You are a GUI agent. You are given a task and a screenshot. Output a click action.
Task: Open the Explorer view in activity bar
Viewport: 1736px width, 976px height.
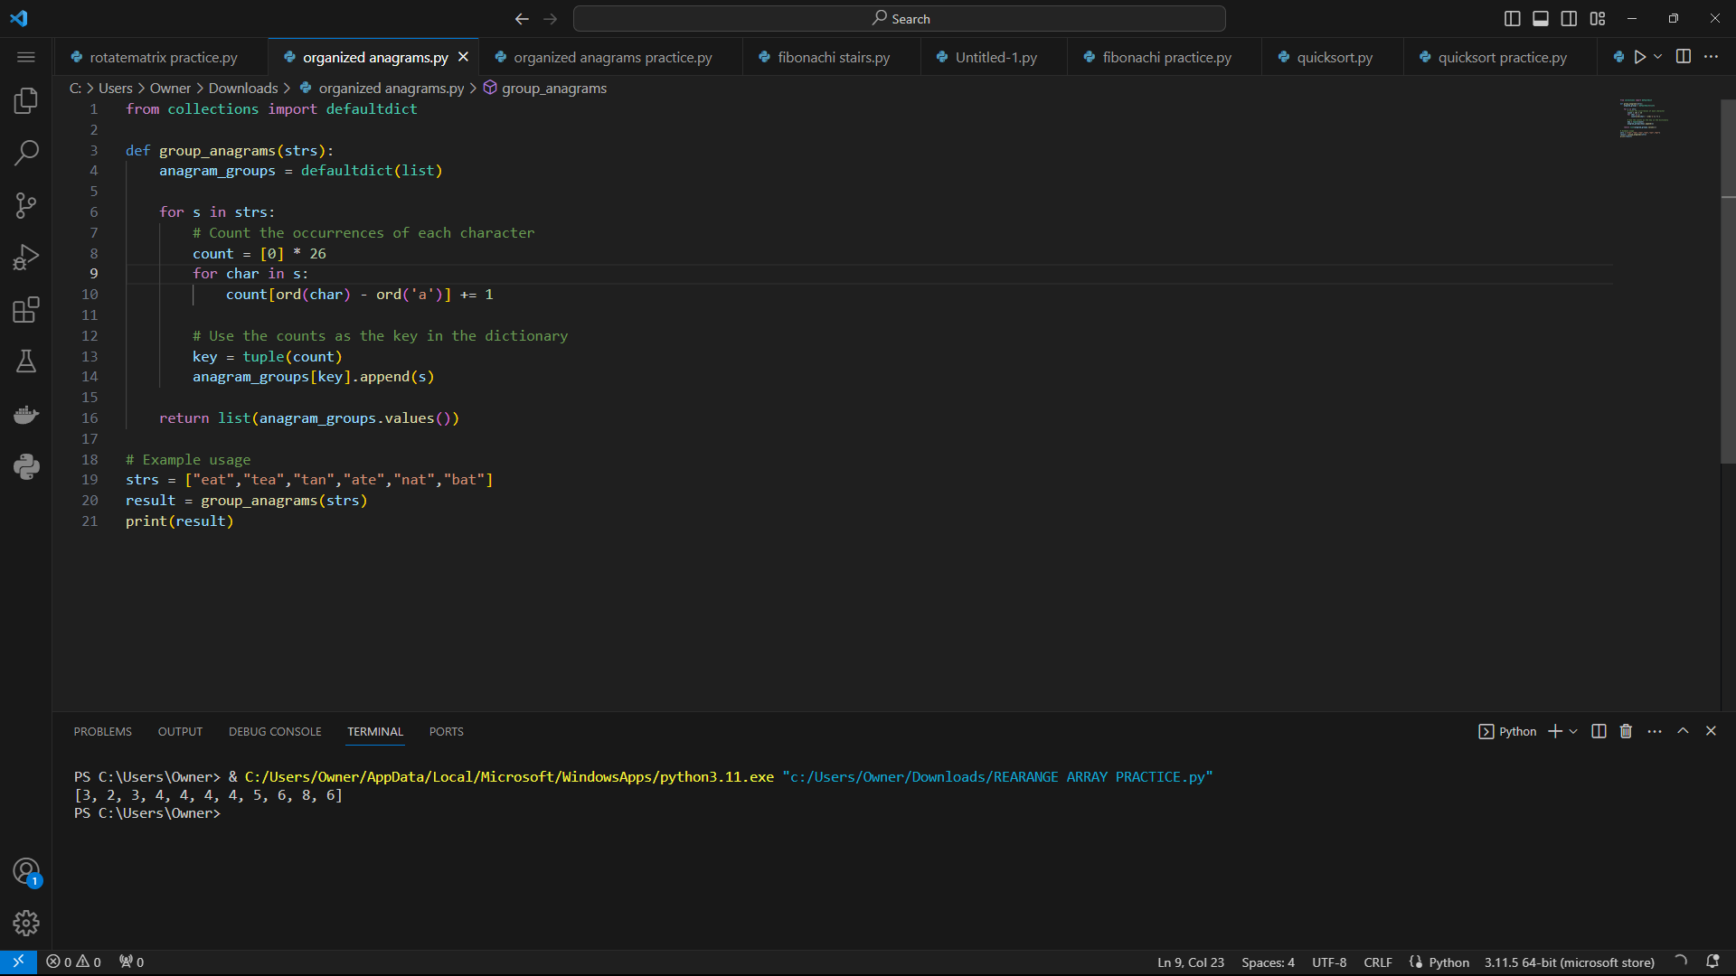coord(26,100)
